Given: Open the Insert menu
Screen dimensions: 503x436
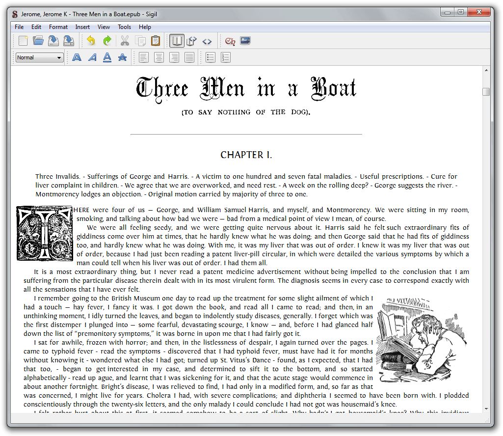Looking at the screenshot, I should (82, 27).
